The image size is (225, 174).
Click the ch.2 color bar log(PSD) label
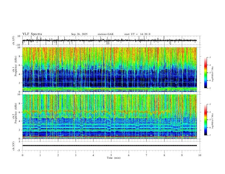click(x=213, y=121)
